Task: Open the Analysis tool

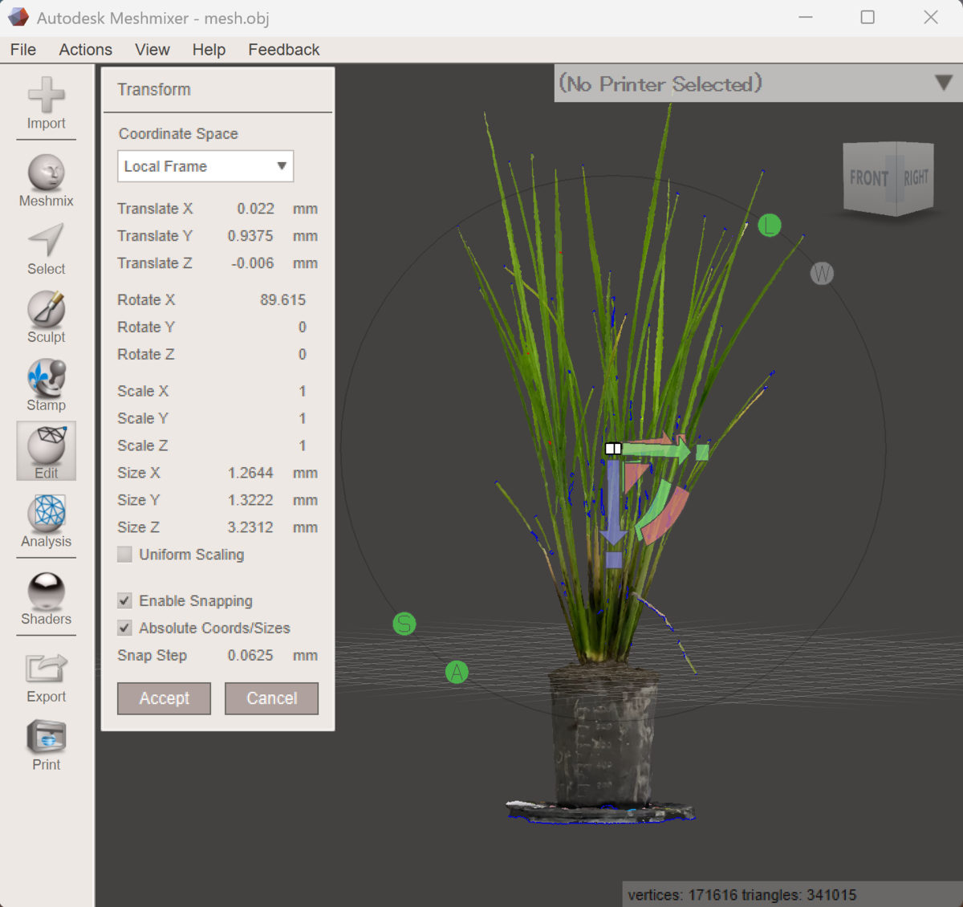Action: pos(46,522)
